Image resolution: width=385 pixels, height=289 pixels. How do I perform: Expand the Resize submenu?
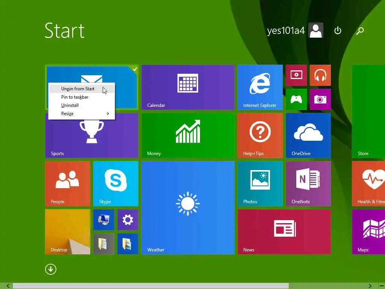click(x=82, y=114)
